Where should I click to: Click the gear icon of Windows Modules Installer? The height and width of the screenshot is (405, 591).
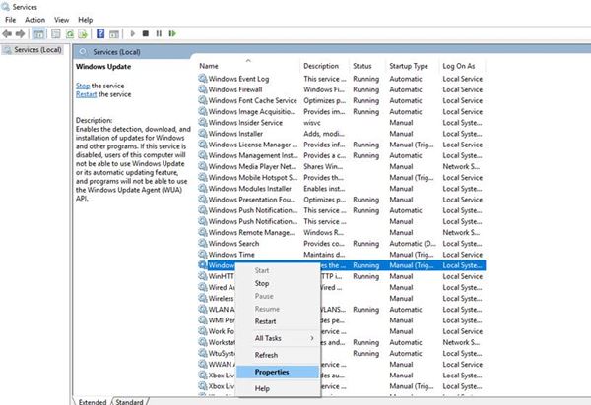pos(203,188)
